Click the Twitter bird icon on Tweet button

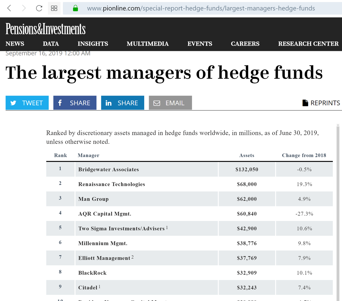click(x=13, y=103)
